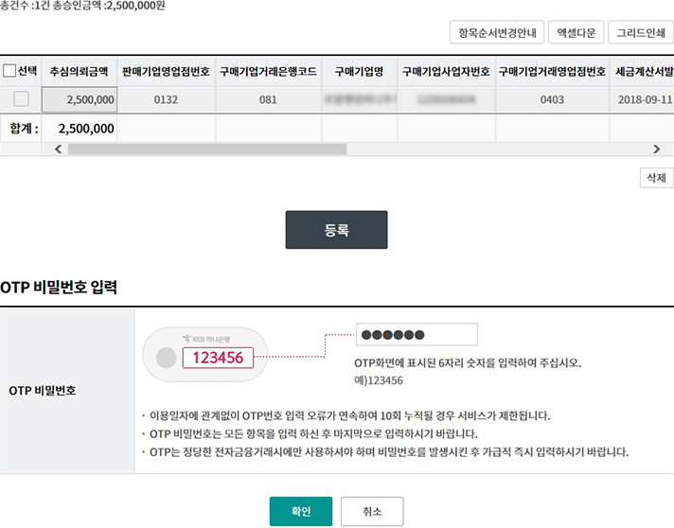Cancel using the 취소 button
This screenshot has height=528, width=674.
(x=372, y=511)
